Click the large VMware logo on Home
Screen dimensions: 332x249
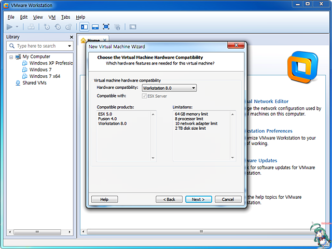click(302, 67)
